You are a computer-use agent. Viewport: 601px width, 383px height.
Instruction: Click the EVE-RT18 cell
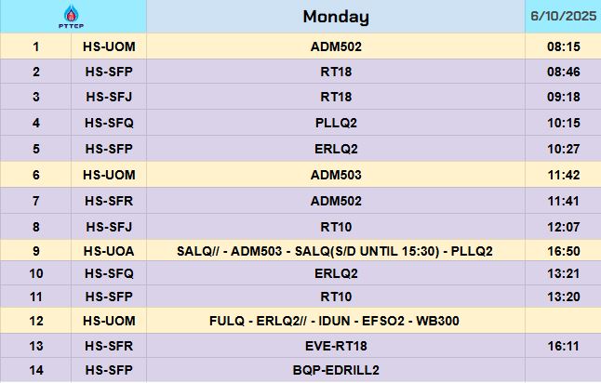[x=335, y=346]
